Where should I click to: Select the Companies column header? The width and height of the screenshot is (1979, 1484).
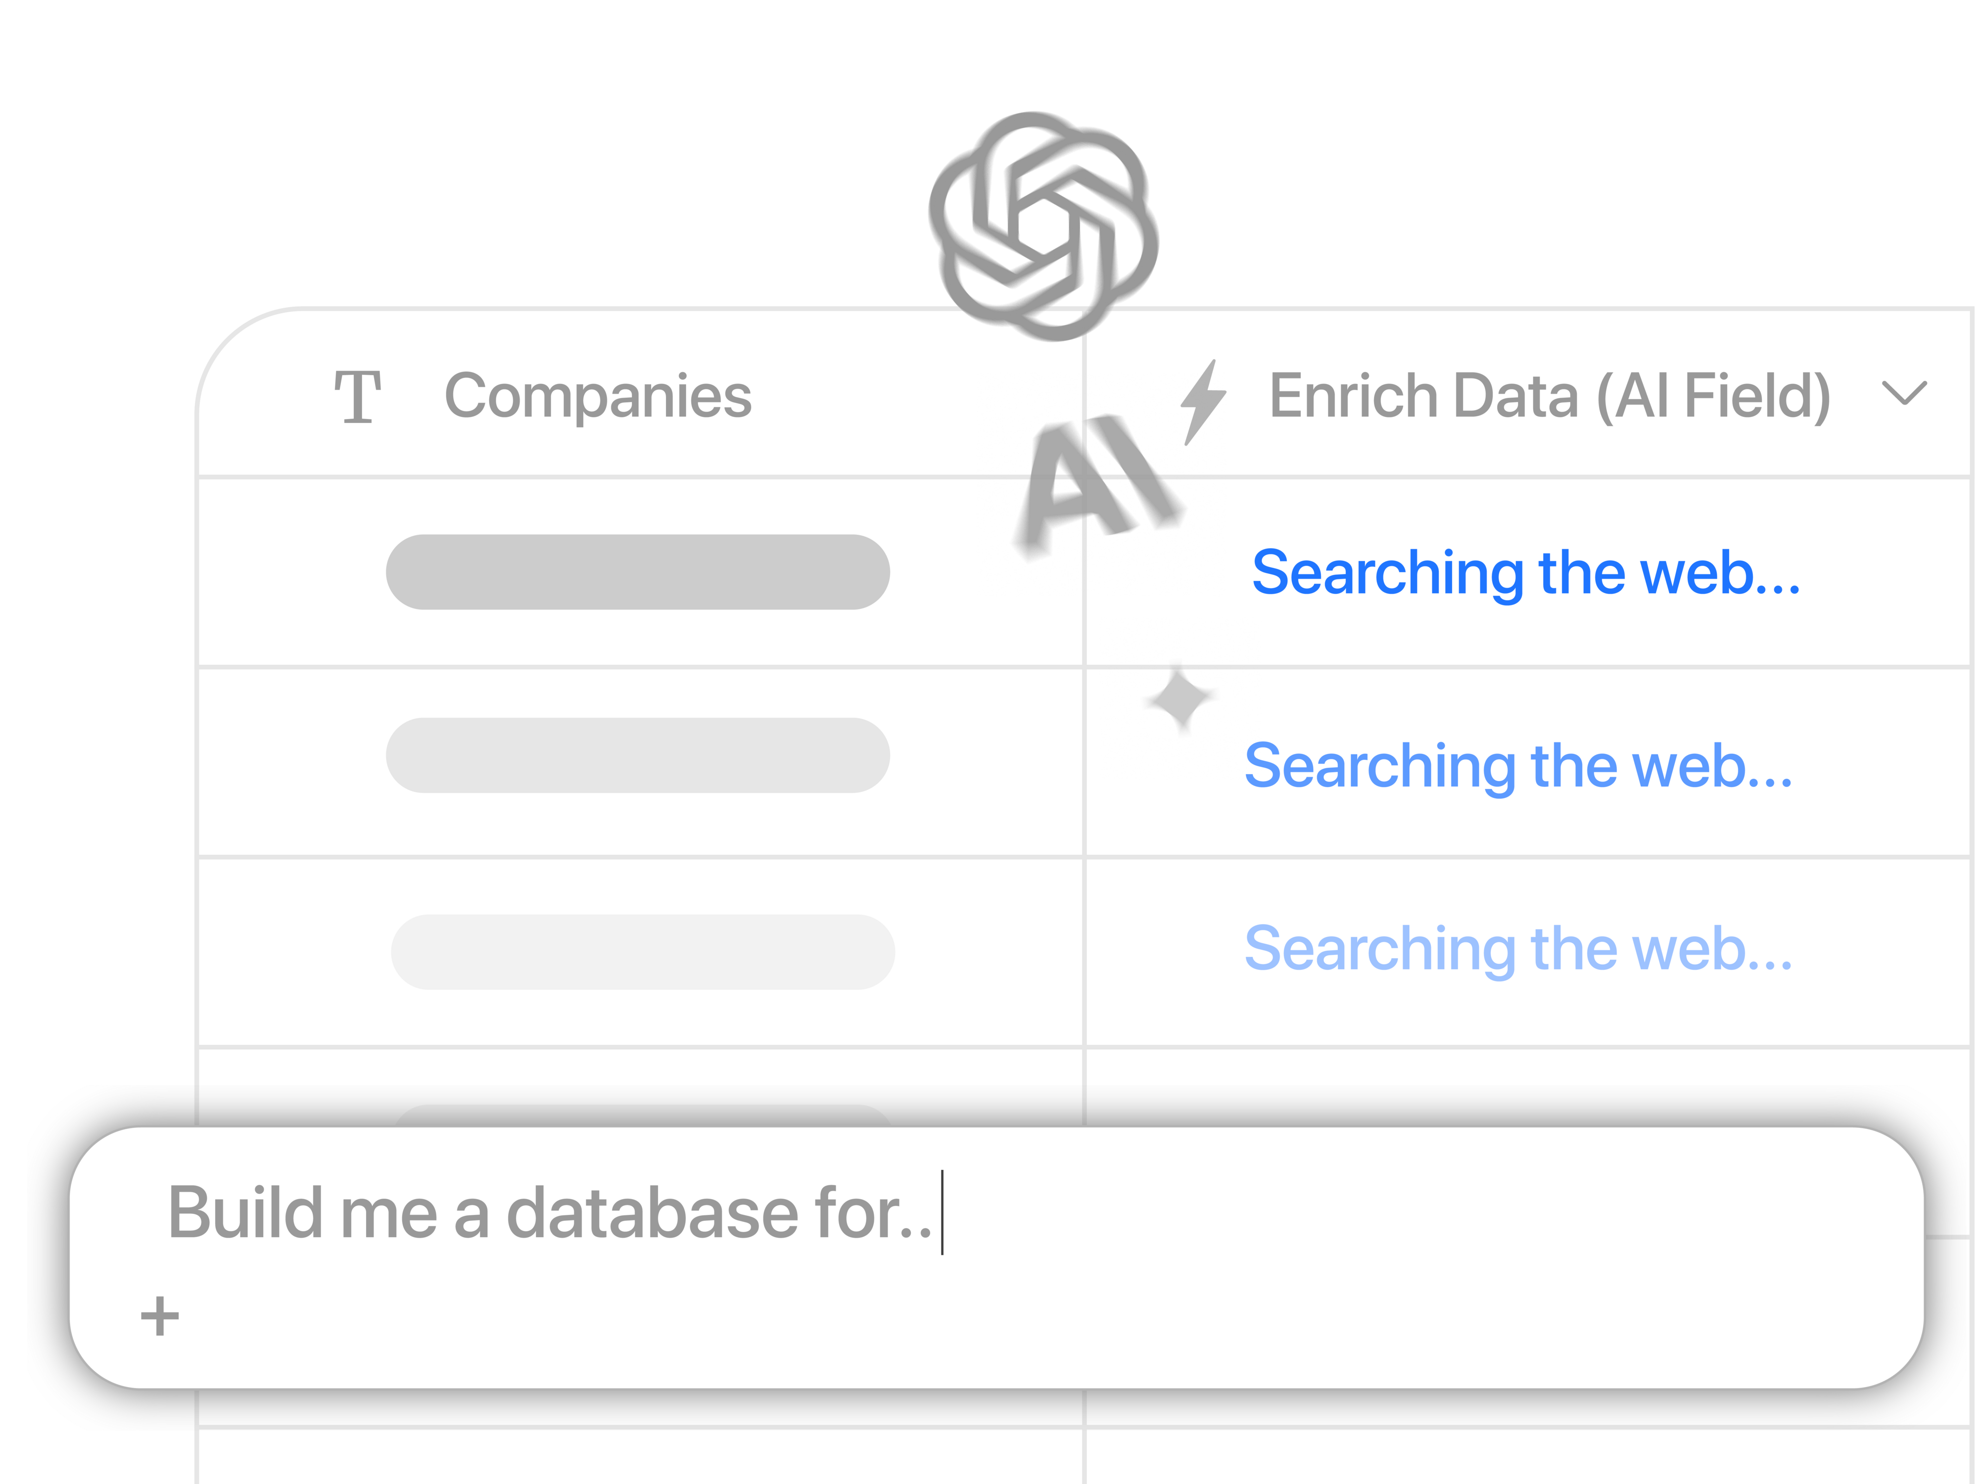point(598,395)
